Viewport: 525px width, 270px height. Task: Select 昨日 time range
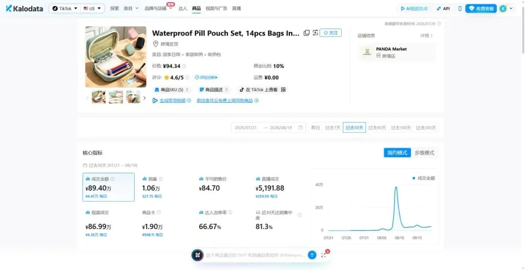coord(315,127)
